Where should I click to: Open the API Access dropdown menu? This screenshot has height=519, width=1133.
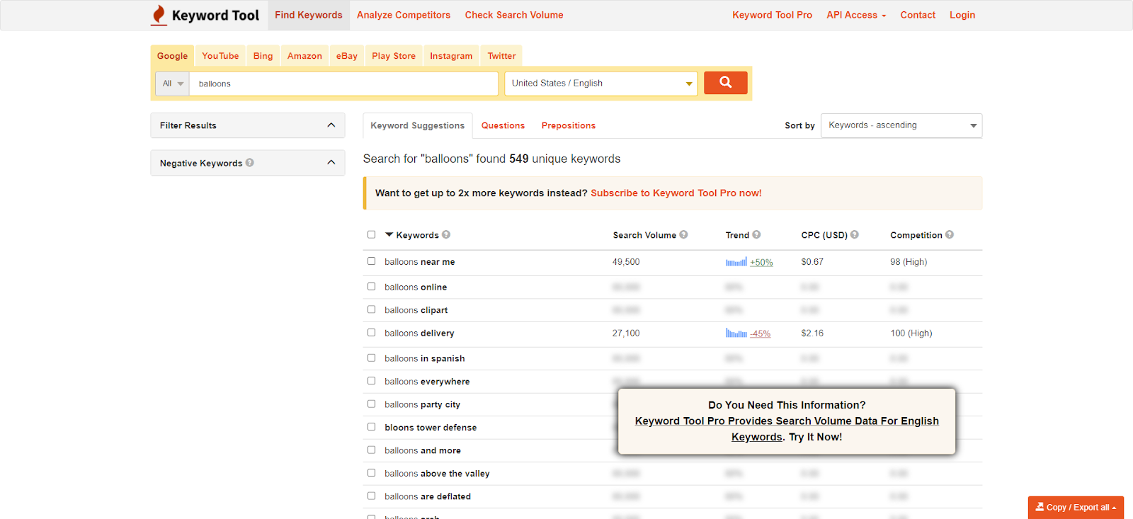(856, 15)
